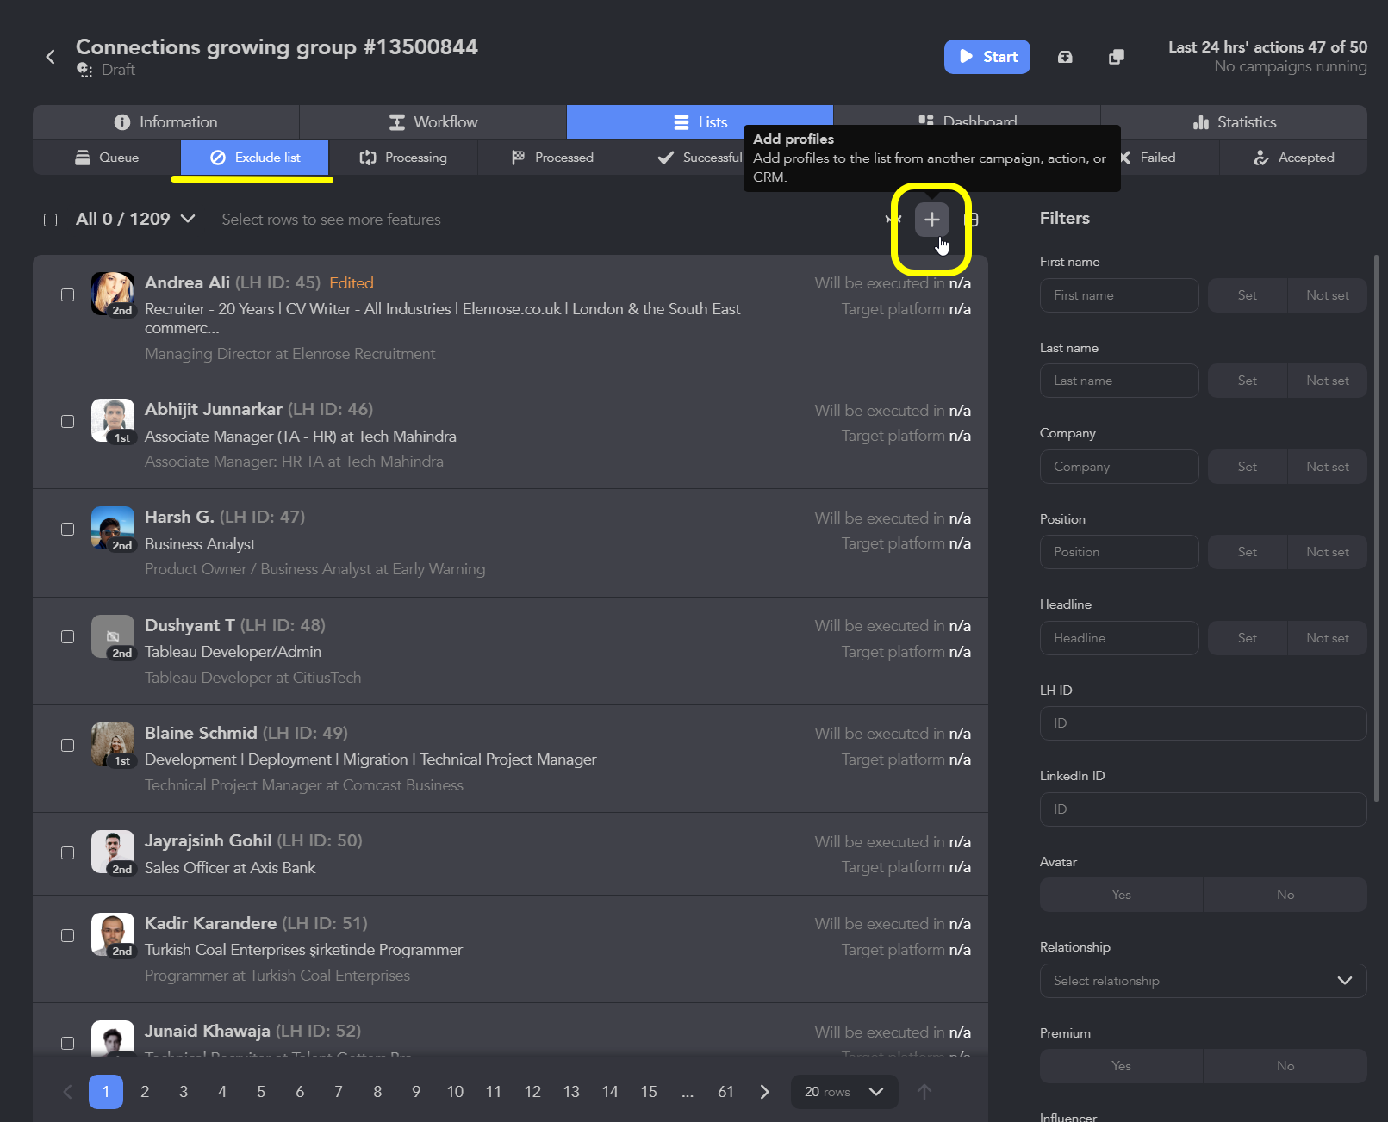Open the Failed list
1388x1122 pixels.
(x=1158, y=158)
